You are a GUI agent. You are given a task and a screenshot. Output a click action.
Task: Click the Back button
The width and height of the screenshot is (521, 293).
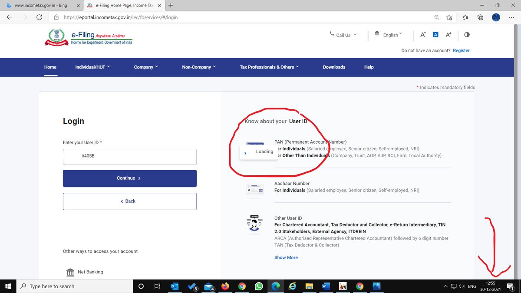point(130,201)
